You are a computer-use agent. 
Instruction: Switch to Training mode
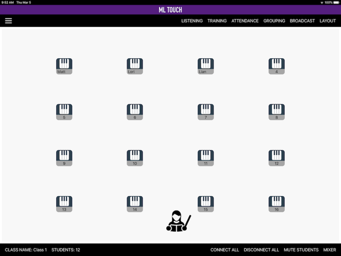(x=217, y=21)
